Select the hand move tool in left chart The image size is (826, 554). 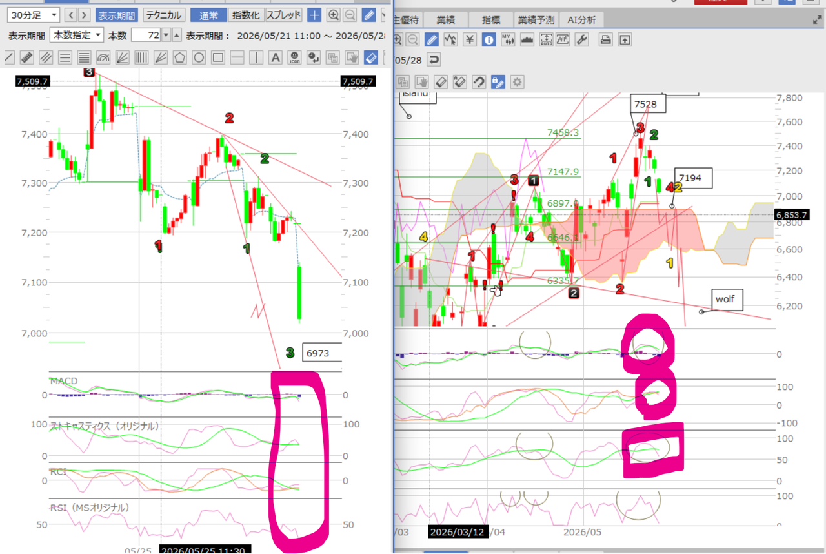[352, 57]
